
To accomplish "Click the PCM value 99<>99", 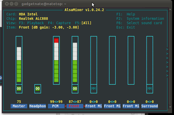I will point(56,102).
